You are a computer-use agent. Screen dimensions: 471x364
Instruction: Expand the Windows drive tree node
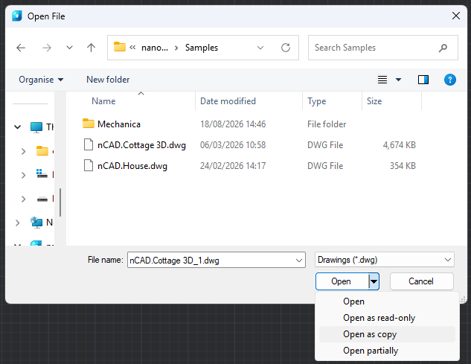[23, 175]
